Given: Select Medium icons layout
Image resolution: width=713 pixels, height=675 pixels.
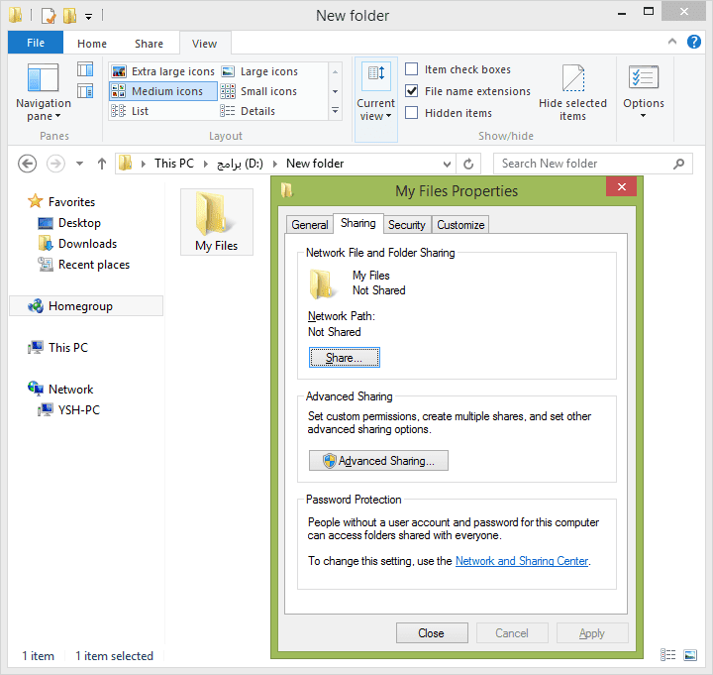Looking at the screenshot, I should [x=163, y=91].
